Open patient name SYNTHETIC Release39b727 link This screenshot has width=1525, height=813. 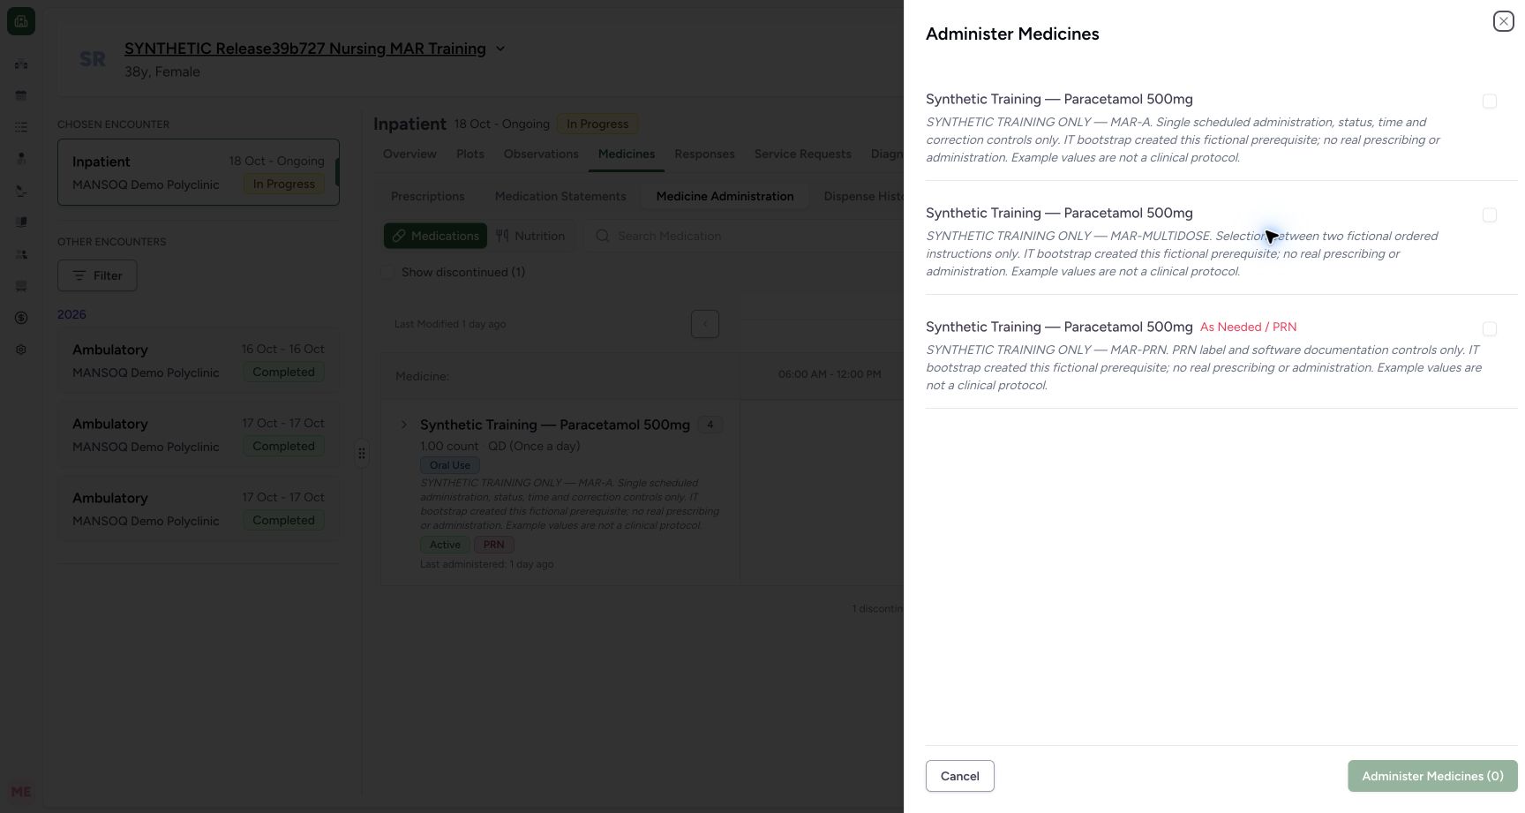(x=305, y=49)
